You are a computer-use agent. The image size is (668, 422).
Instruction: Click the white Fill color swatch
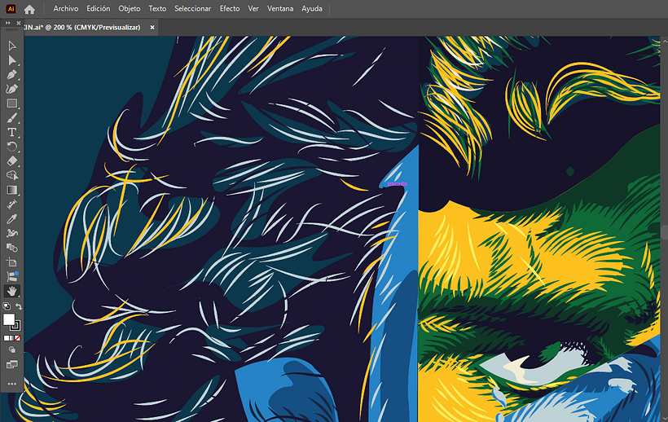coord(9,319)
